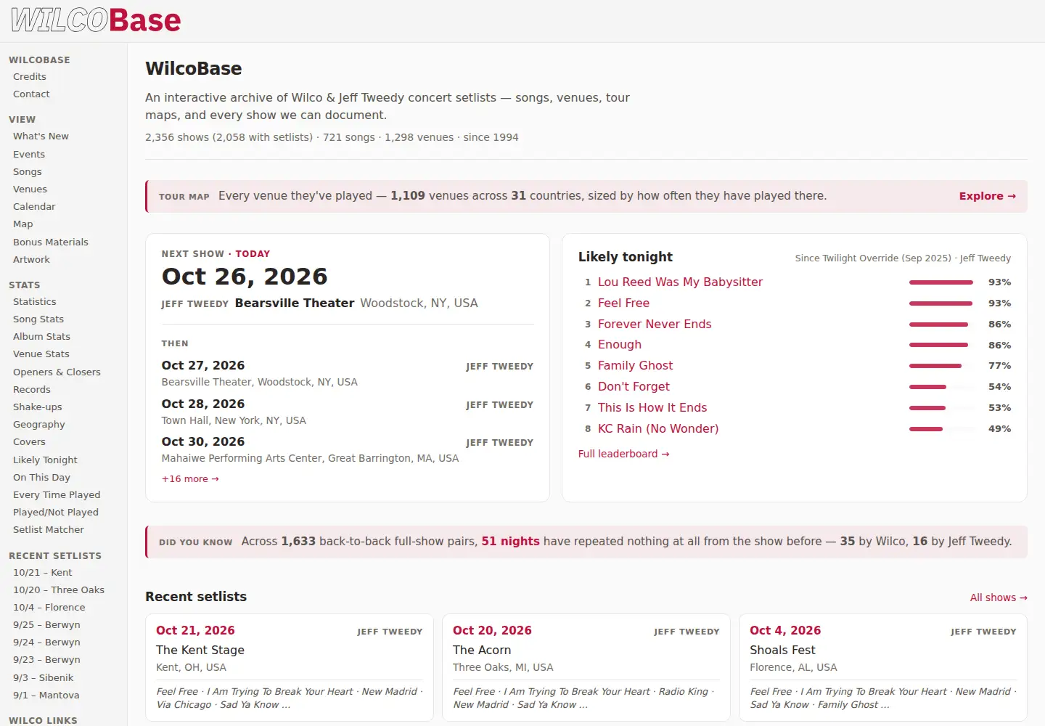The image size is (1045, 726).
Task: Open the song Don't Forget
Action: (634, 387)
